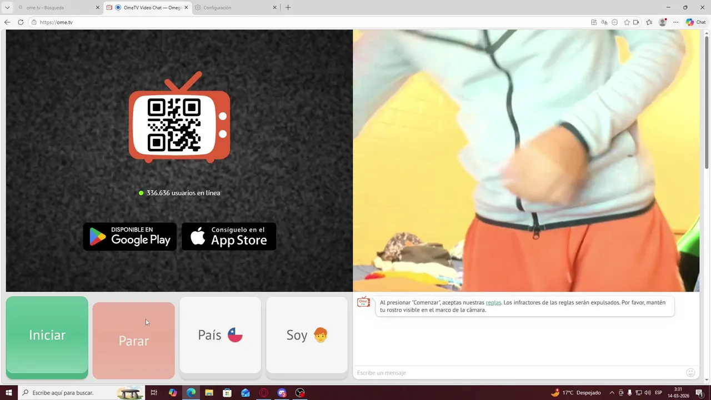Open File Explorer from the taskbar
Screen dimensions: 711x400
pyautogui.click(x=209, y=393)
